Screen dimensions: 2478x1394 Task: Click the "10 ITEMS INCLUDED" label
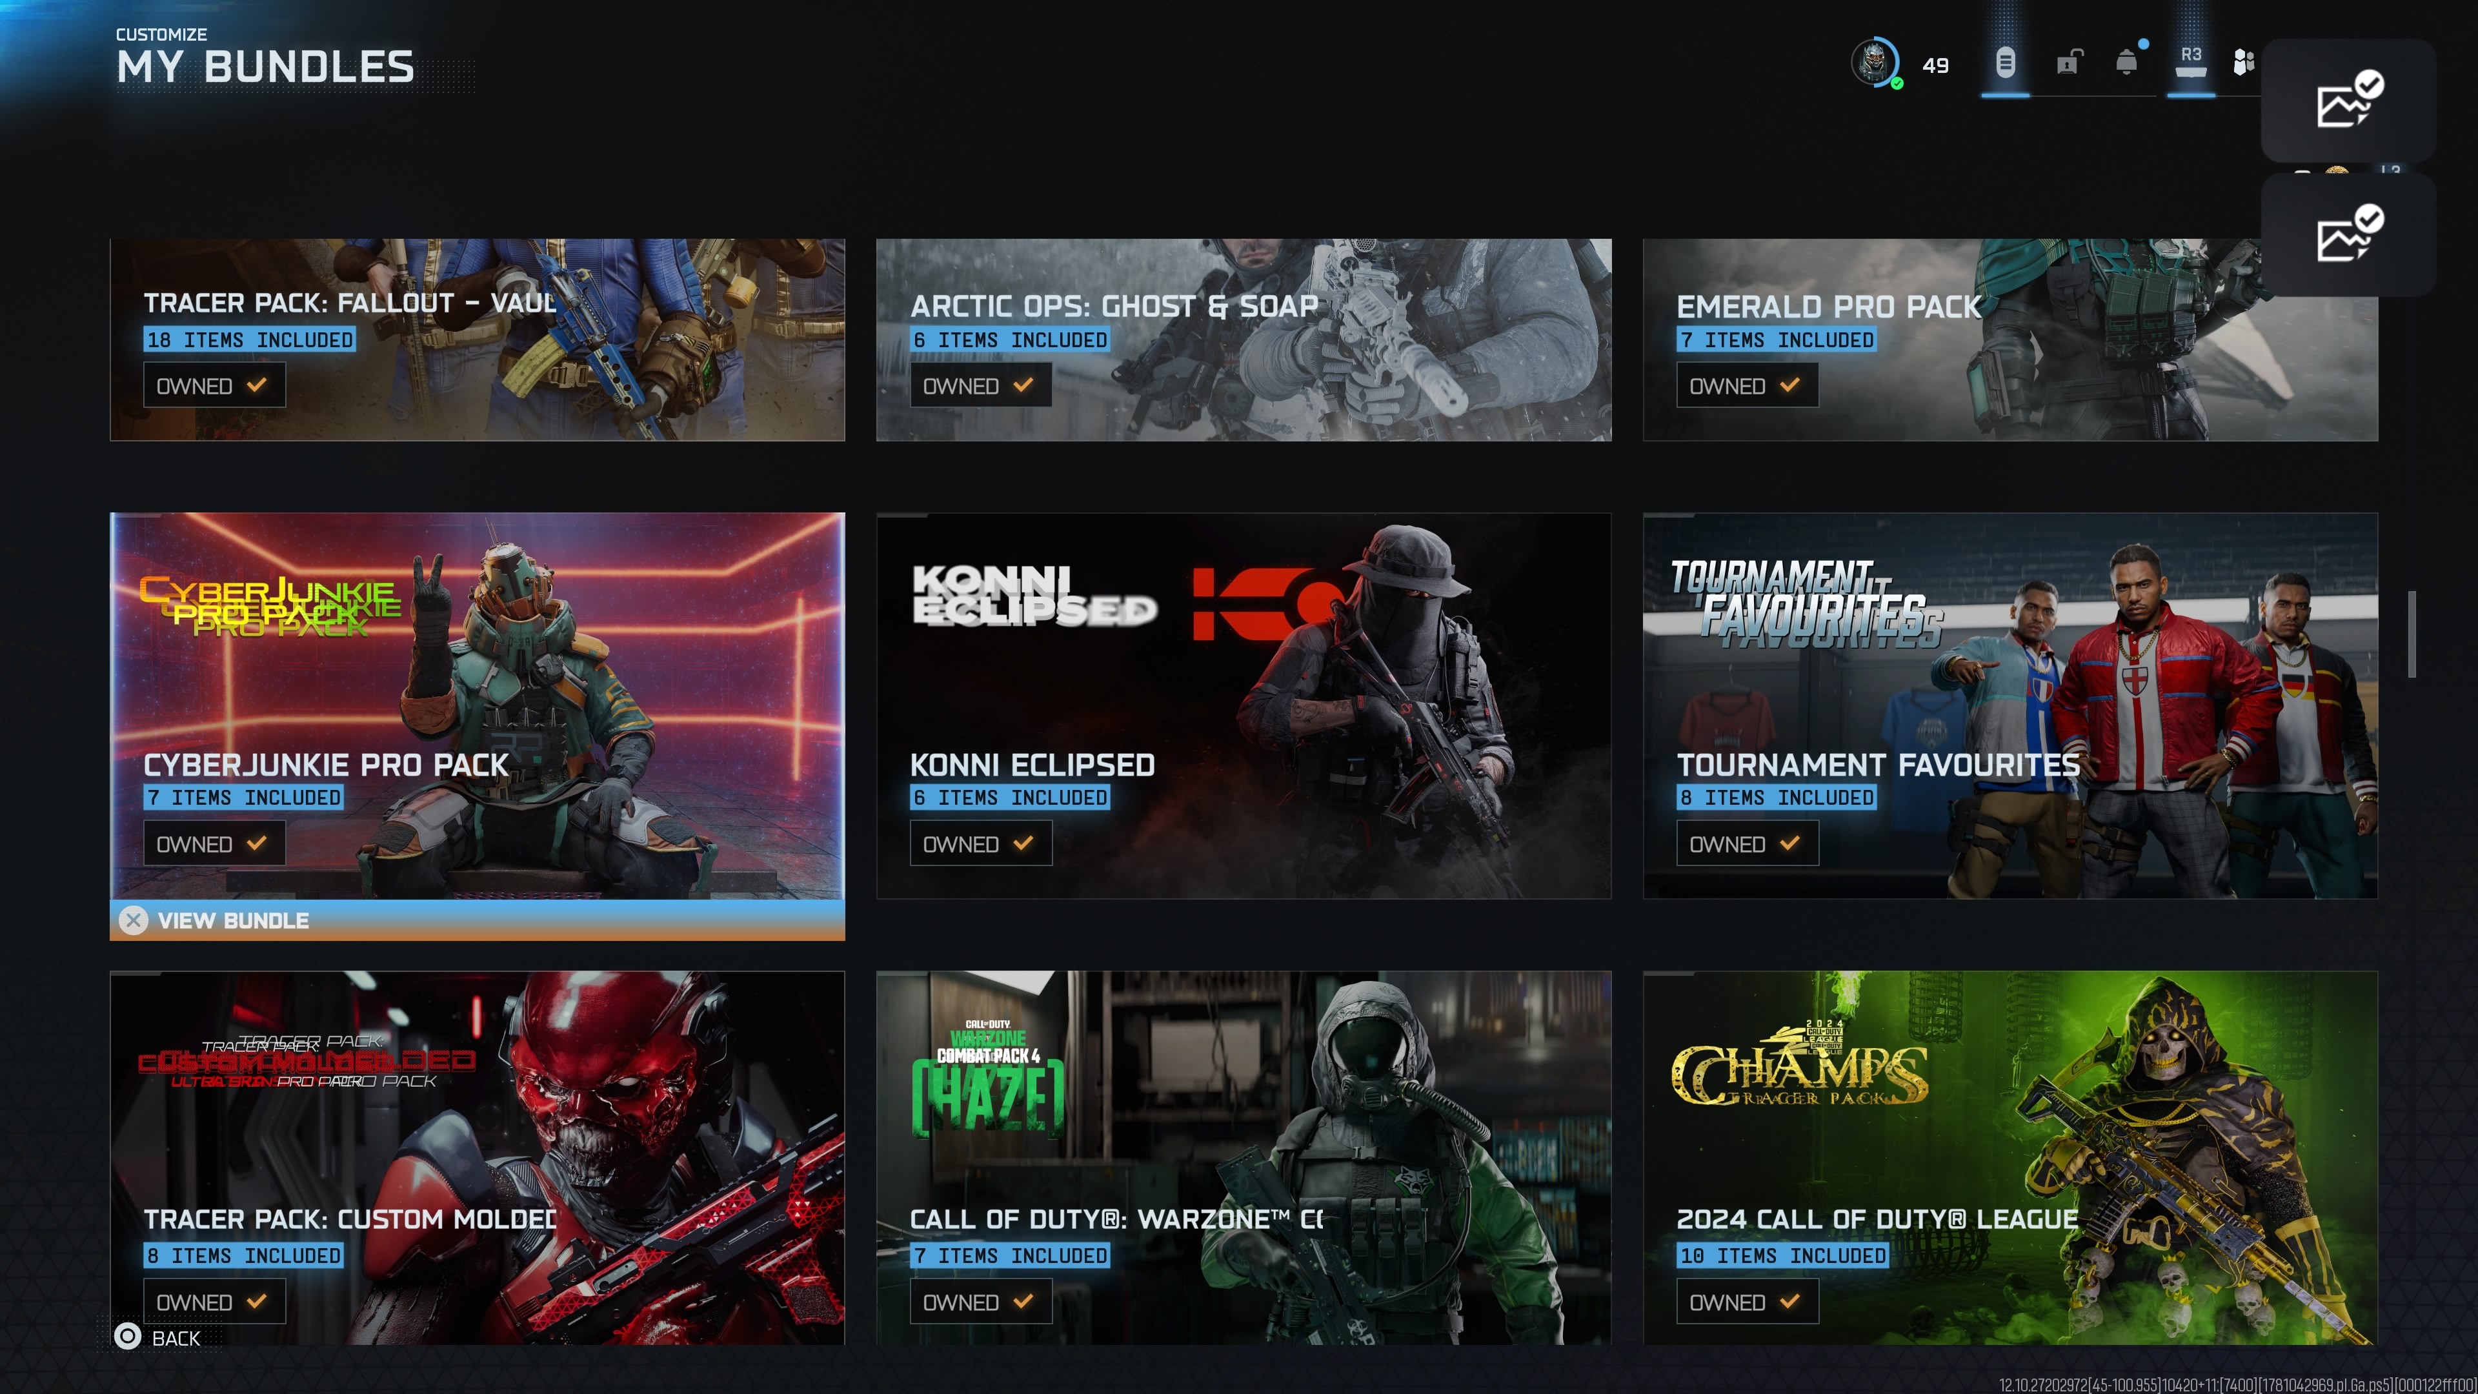1782,1255
